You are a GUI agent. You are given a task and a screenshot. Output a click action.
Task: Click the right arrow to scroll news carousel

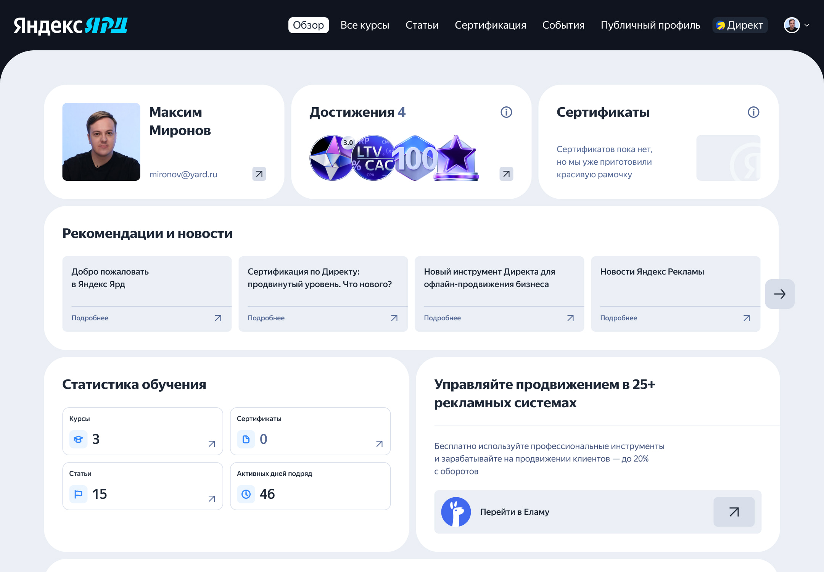coord(780,294)
